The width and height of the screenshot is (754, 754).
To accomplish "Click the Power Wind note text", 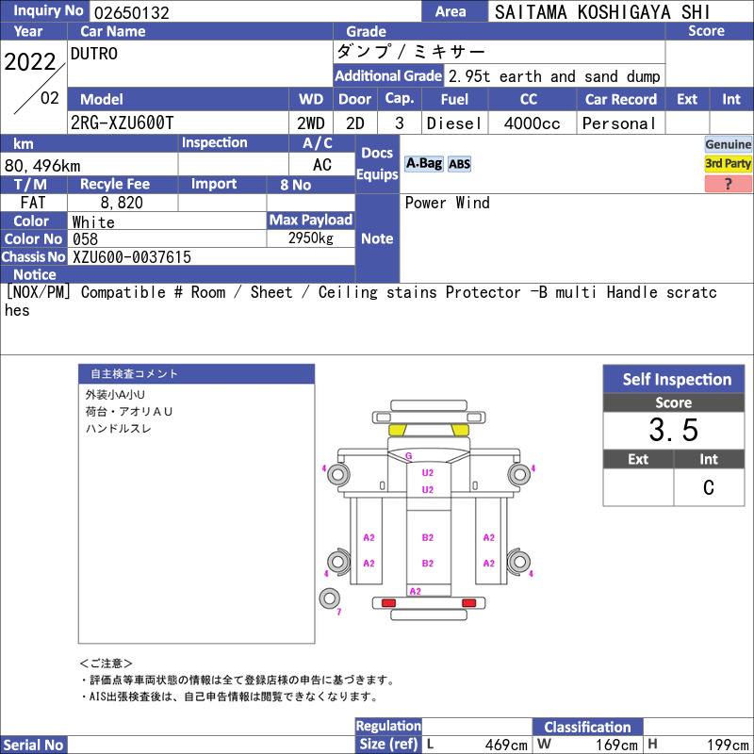I will point(447,203).
